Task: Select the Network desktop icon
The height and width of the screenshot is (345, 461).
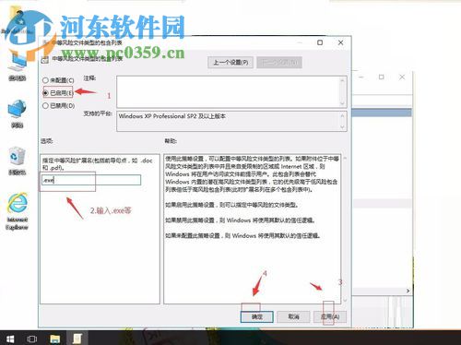Action: click(17, 113)
